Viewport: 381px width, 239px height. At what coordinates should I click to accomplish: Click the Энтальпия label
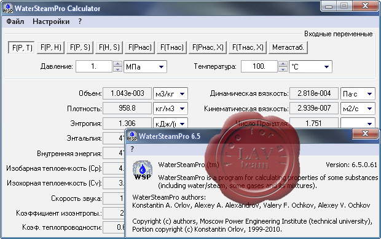tap(84, 138)
